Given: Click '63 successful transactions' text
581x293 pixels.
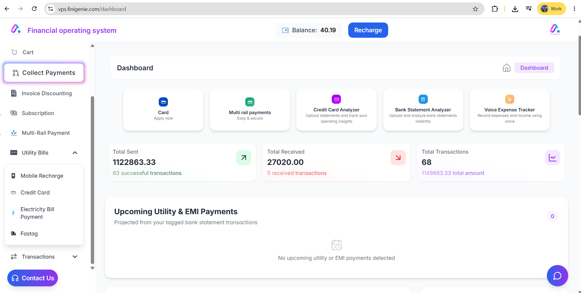Looking at the screenshot, I should [147, 173].
